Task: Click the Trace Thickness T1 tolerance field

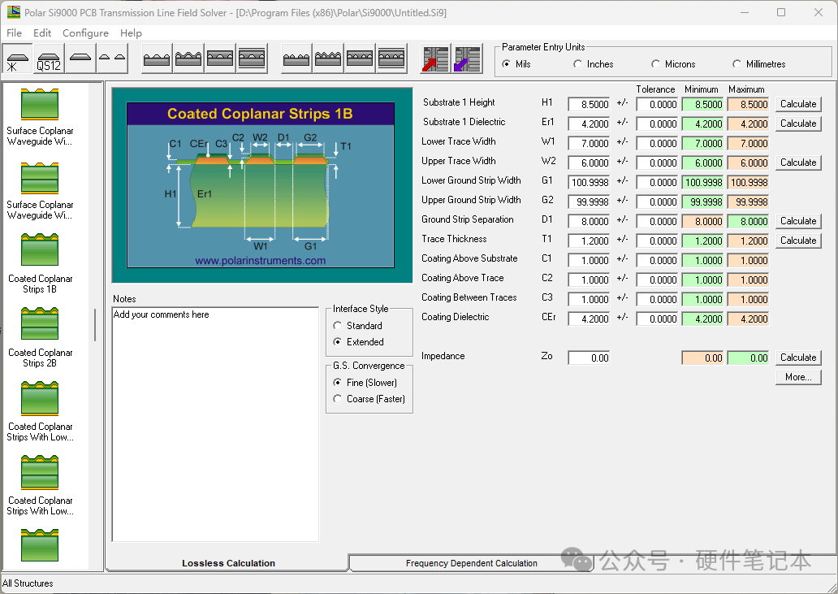Action: [657, 241]
